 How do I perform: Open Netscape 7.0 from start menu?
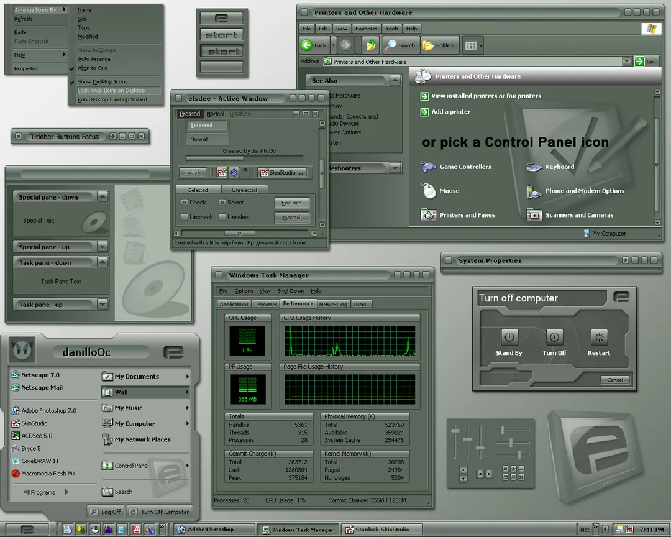pyautogui.click(x=36, y=375)
